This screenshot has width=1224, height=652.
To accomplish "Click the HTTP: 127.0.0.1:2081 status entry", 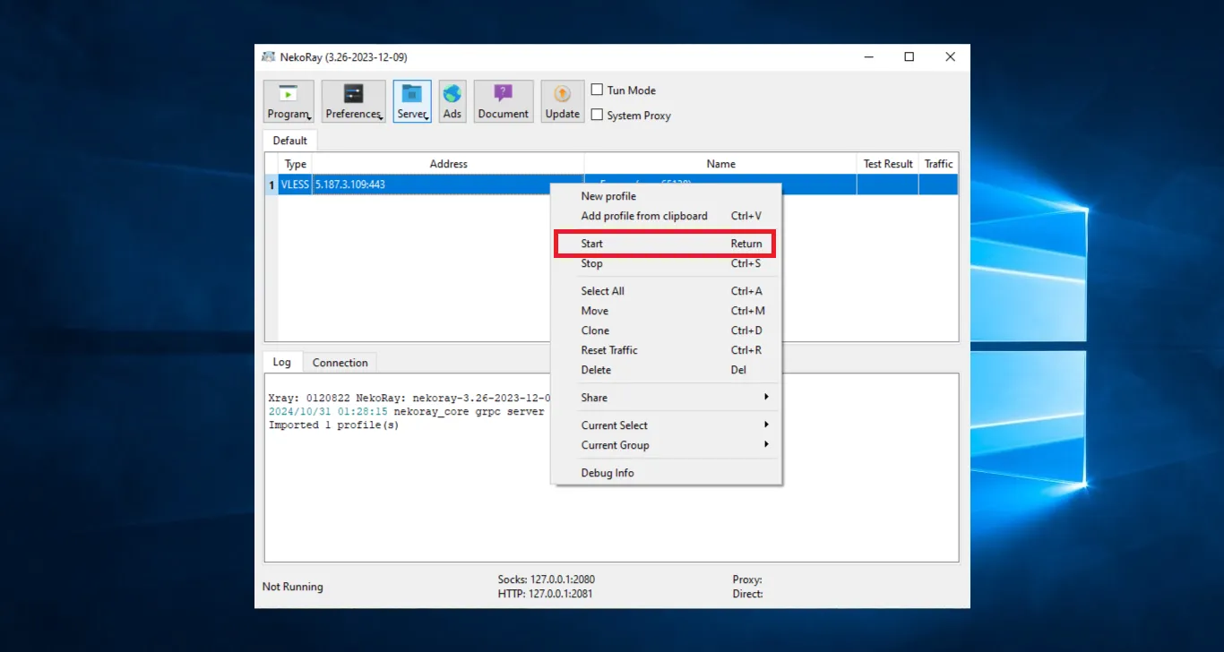I will click(x=545, y=594).
